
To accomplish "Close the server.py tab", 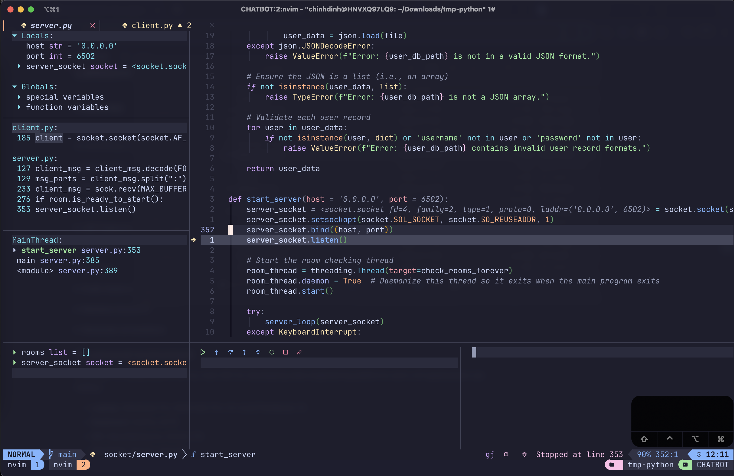I will coord(93,25).
